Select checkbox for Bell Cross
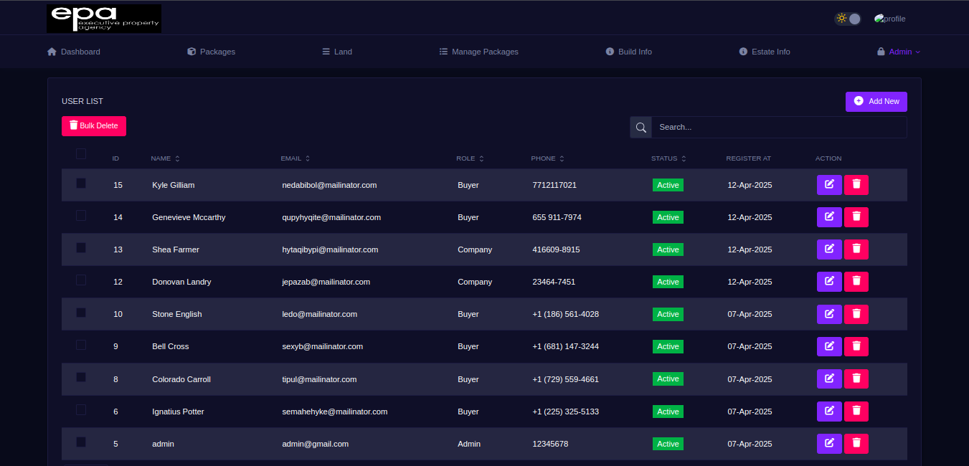 tap(81, 345)
